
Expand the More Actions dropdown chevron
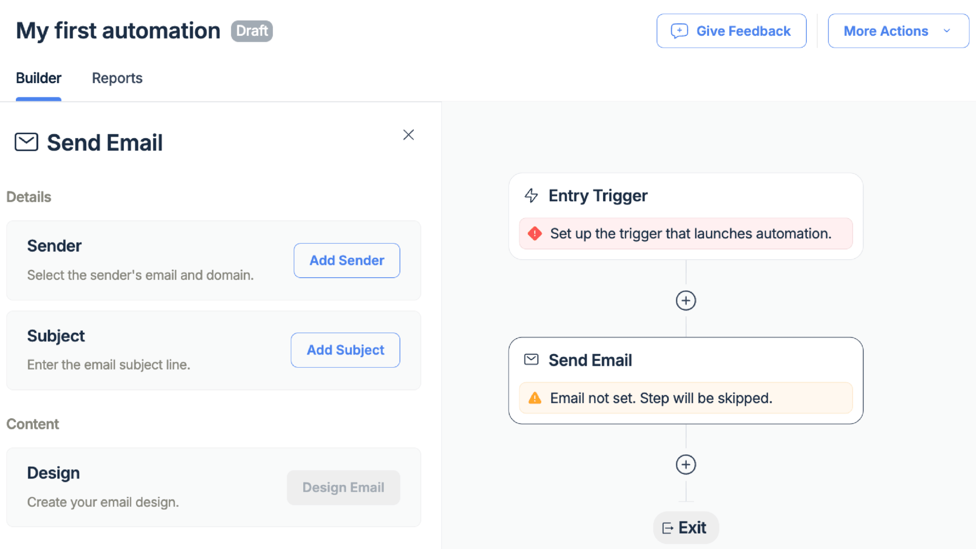(947, 31)
